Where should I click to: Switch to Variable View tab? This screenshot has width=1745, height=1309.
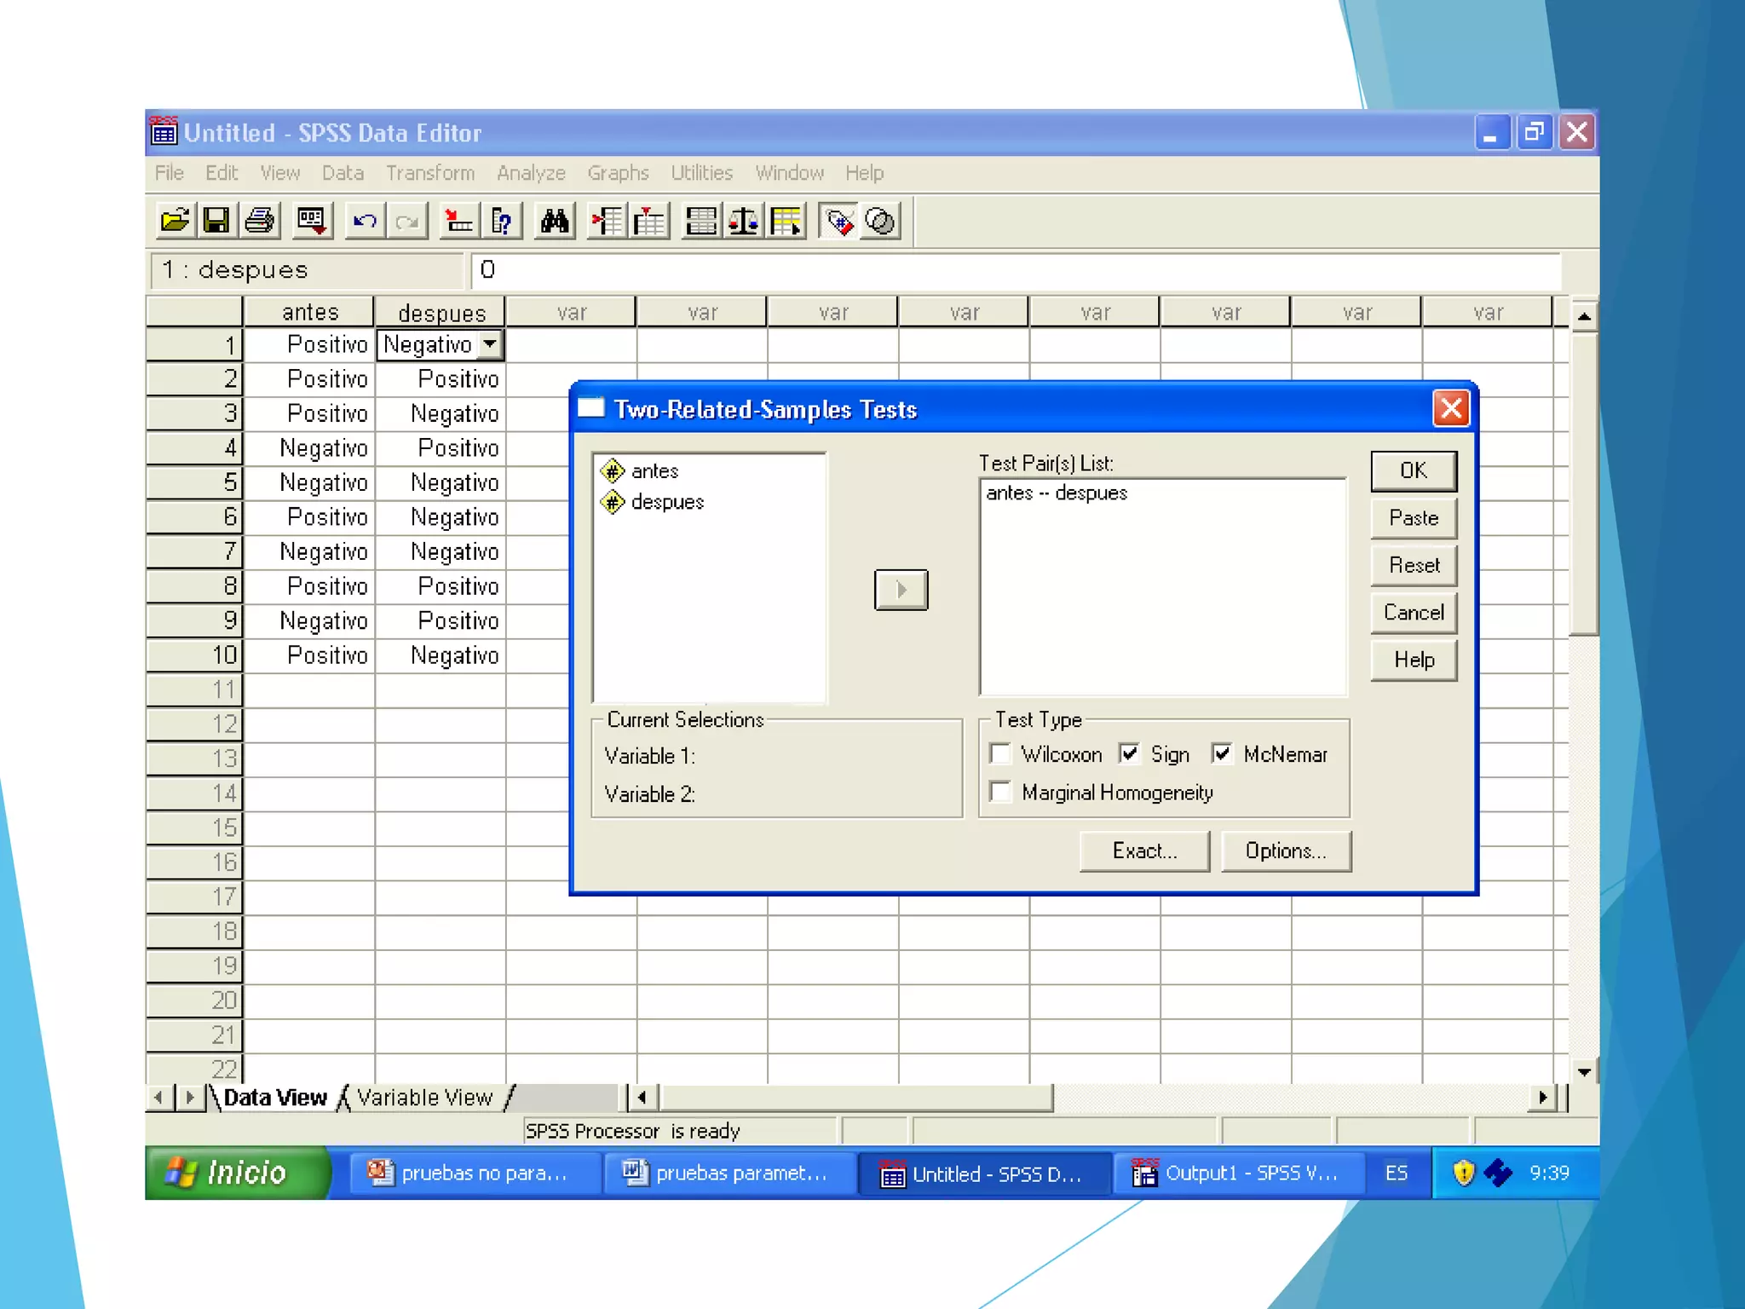click(424, 1098)
